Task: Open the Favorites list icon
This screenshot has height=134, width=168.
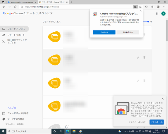Action: (146, 7)
